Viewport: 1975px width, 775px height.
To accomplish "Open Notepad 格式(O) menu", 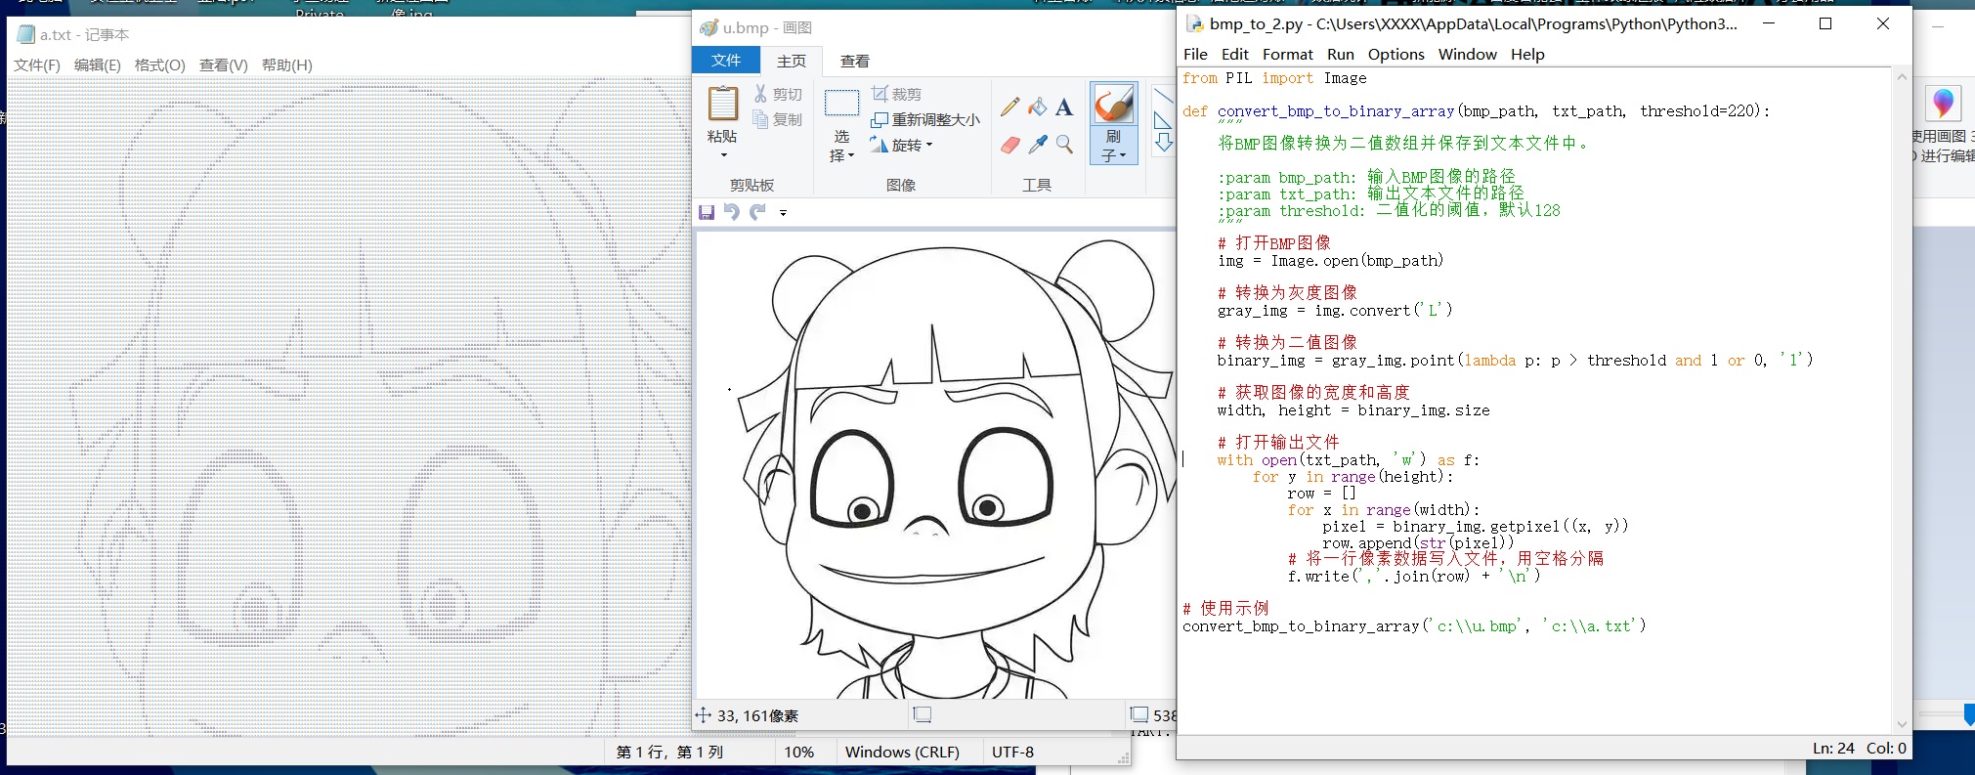I will pos(160,65).
